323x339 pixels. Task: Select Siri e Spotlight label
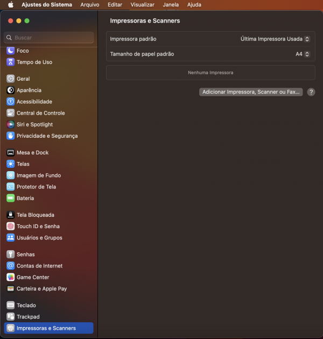tap(34, 124)
